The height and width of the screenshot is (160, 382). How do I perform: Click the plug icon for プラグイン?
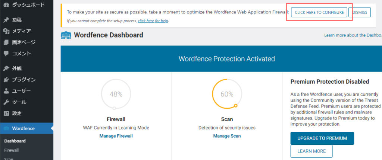click(6, 80)
